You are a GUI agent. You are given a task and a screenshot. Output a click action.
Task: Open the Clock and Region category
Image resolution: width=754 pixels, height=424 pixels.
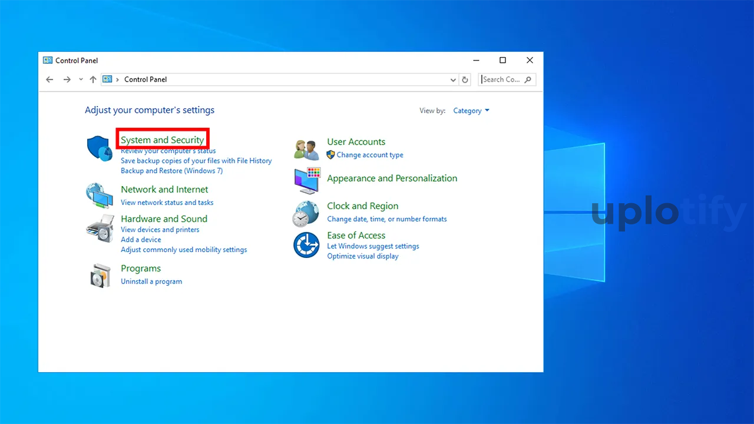click(x=362, y=206)
